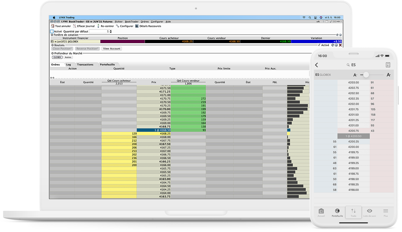Image resolution: width=402 pixels, height=232 pixels.
Task: Click the Close Position button
Action: [x=62, y=49]
